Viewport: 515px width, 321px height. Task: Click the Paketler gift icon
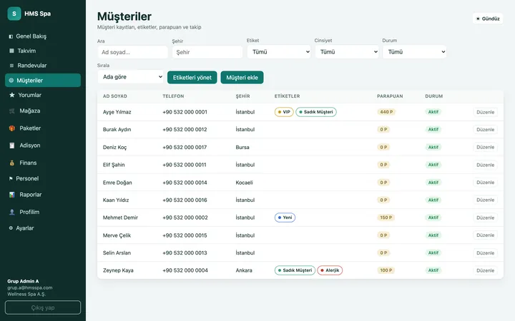12,128
